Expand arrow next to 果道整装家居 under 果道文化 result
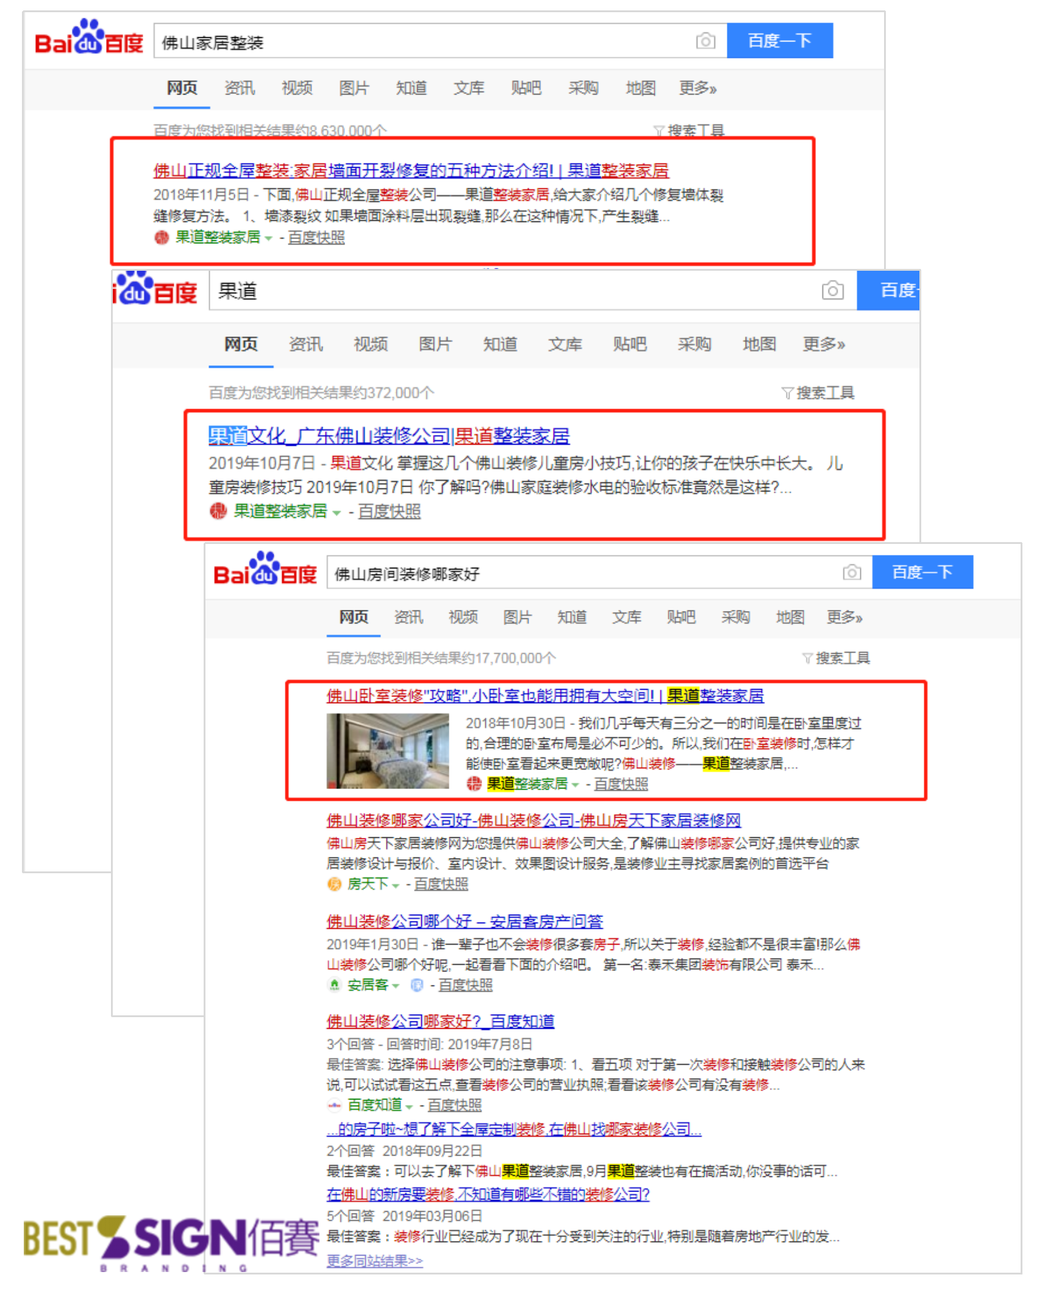The width and height of the screenshot is (1045, 1294). (x=336, y=513)
